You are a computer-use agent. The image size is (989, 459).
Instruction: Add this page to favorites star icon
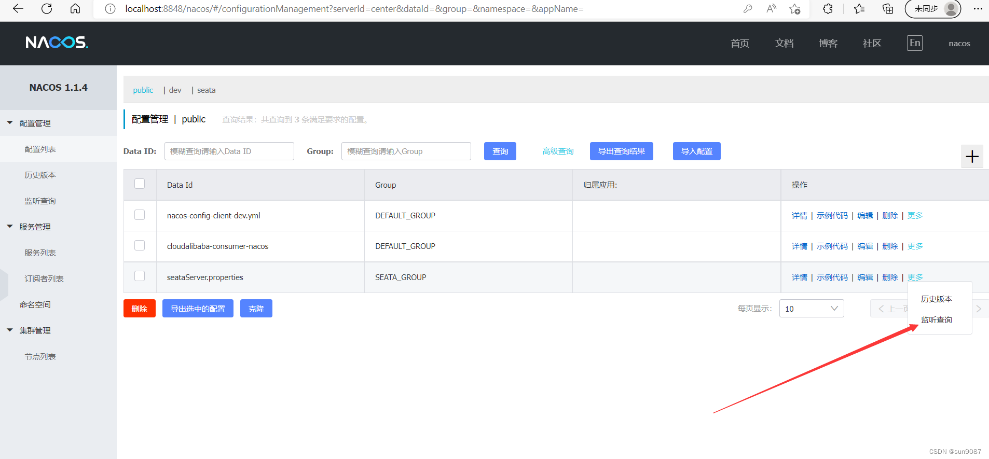(x=794, y=9)
